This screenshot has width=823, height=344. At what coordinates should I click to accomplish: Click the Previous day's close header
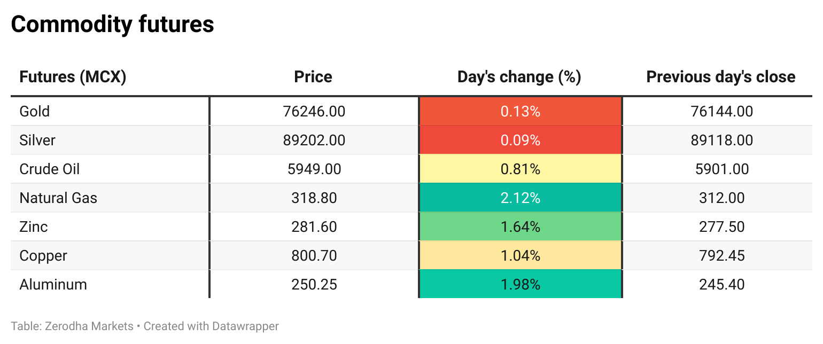coord(721,77)
